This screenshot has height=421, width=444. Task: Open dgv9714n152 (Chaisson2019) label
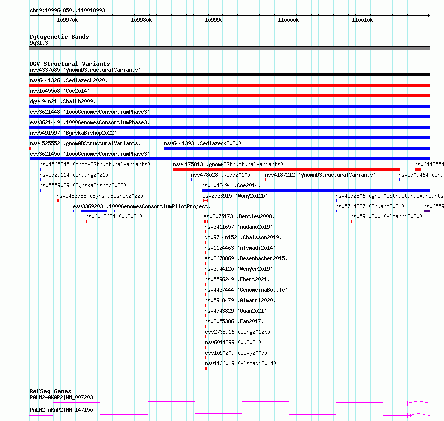click(x=243, y=237)
